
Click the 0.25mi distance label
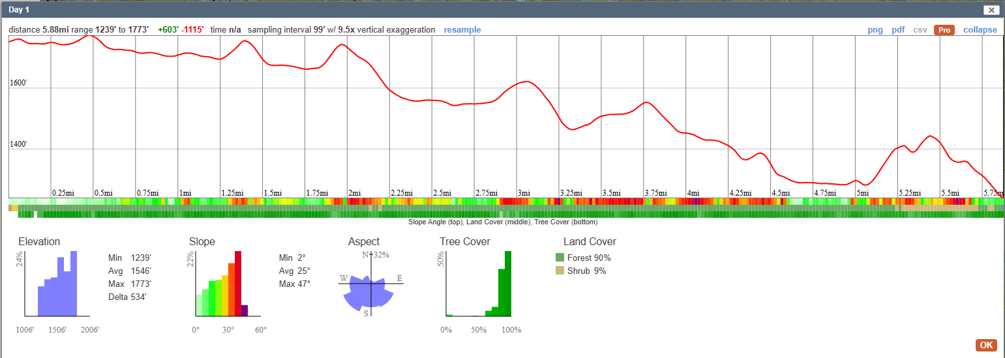[x=64, y=193]
